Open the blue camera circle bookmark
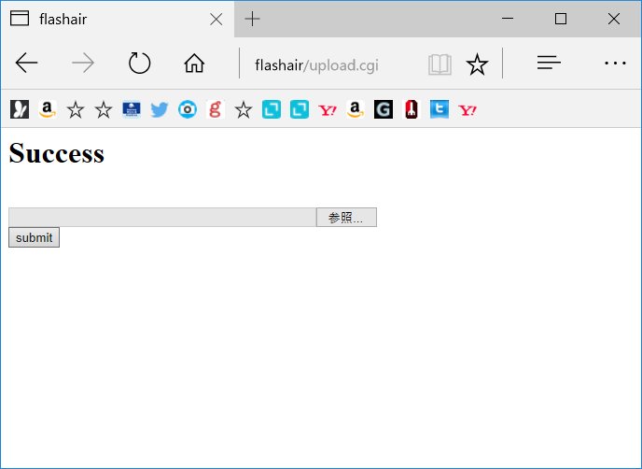 188,109
